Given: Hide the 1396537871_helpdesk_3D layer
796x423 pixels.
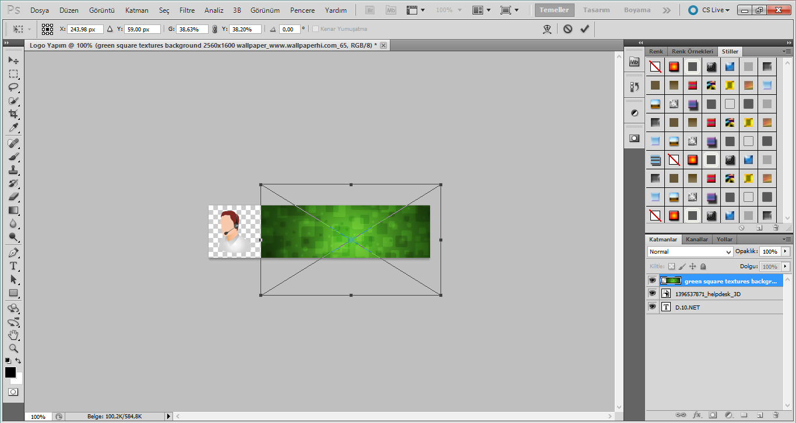Looking at the screenshot, I should coord(652,294).
